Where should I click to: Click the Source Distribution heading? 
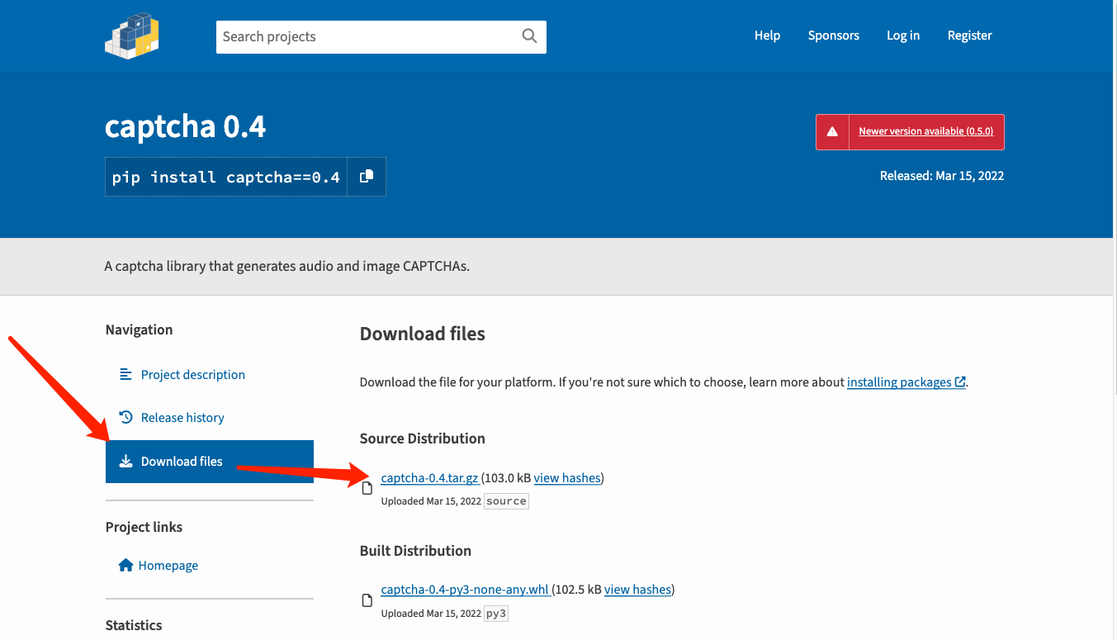coord(423,439)
